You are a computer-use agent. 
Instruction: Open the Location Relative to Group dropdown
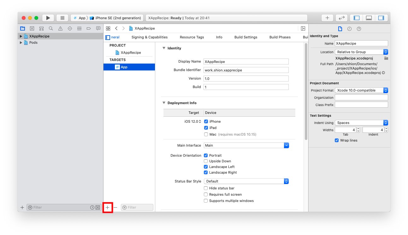coord(361,52)
